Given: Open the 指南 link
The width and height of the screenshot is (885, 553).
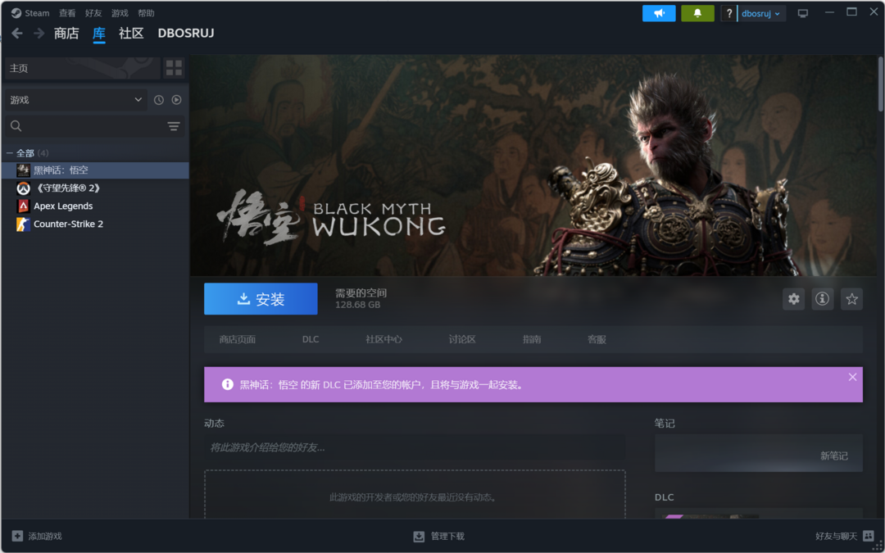Looking at the screenshot, I should [x=532, y=339].
